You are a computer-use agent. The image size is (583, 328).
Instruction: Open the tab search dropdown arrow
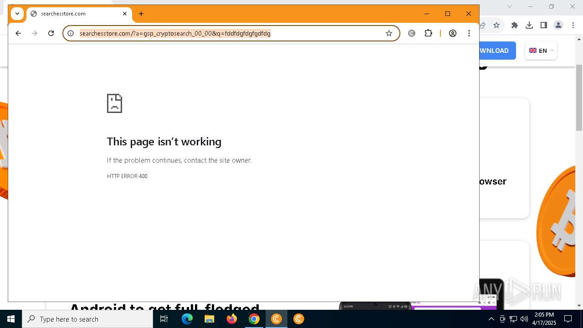[x=17, y=14]
